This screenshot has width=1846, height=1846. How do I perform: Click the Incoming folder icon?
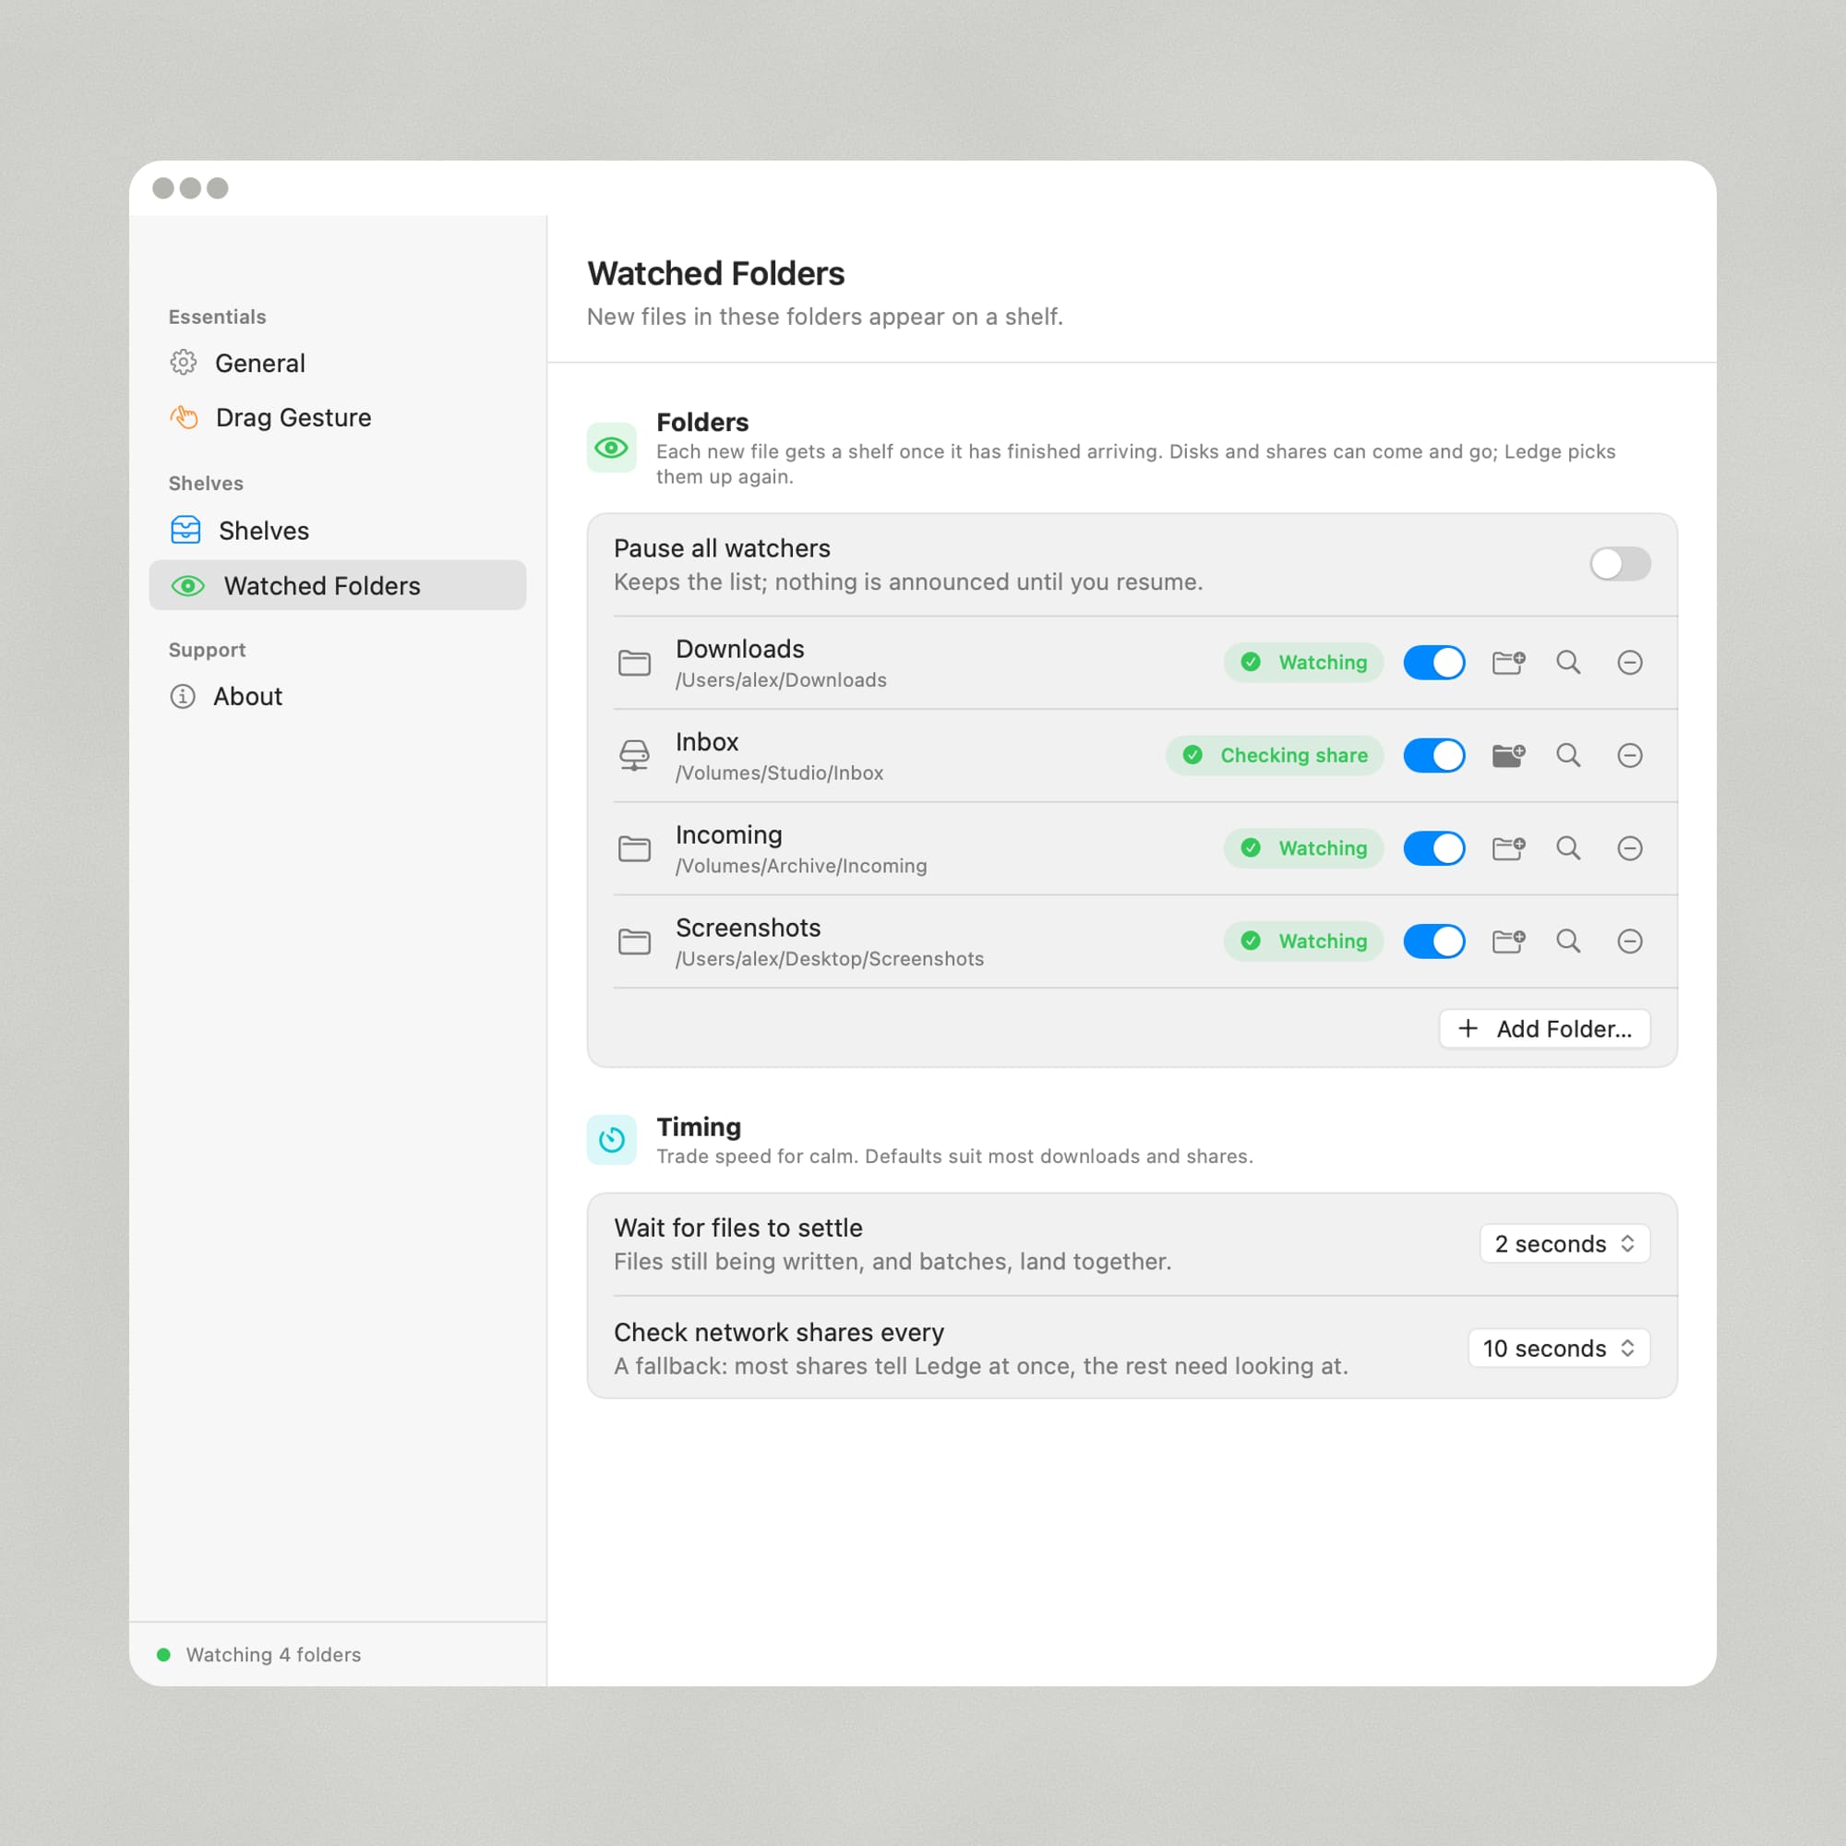(634, 847)
